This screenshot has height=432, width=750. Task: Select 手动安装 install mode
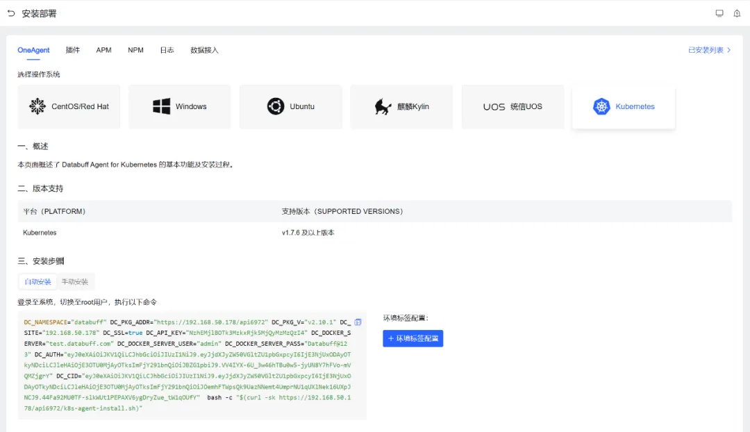pos(74,282)
